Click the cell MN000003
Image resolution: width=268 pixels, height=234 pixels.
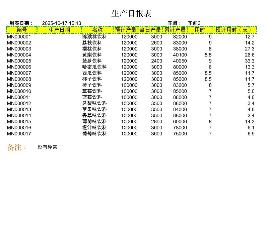coord(19,49)
